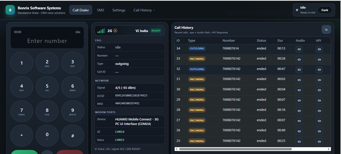Screen dimensions: 341x154
Task: Click the OUTGOING badge in row 34
Action: coord(197,48)
